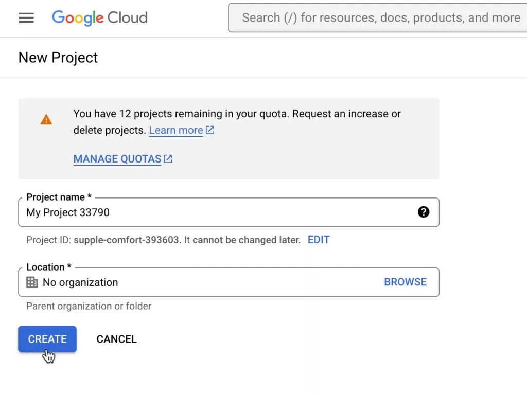Screen dimensions: 527x395
Task: Click the quota remaining warning message text
Action: point(237,114)
